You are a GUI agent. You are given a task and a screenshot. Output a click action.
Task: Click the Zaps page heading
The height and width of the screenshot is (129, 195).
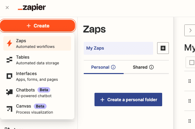click(94, 29)
